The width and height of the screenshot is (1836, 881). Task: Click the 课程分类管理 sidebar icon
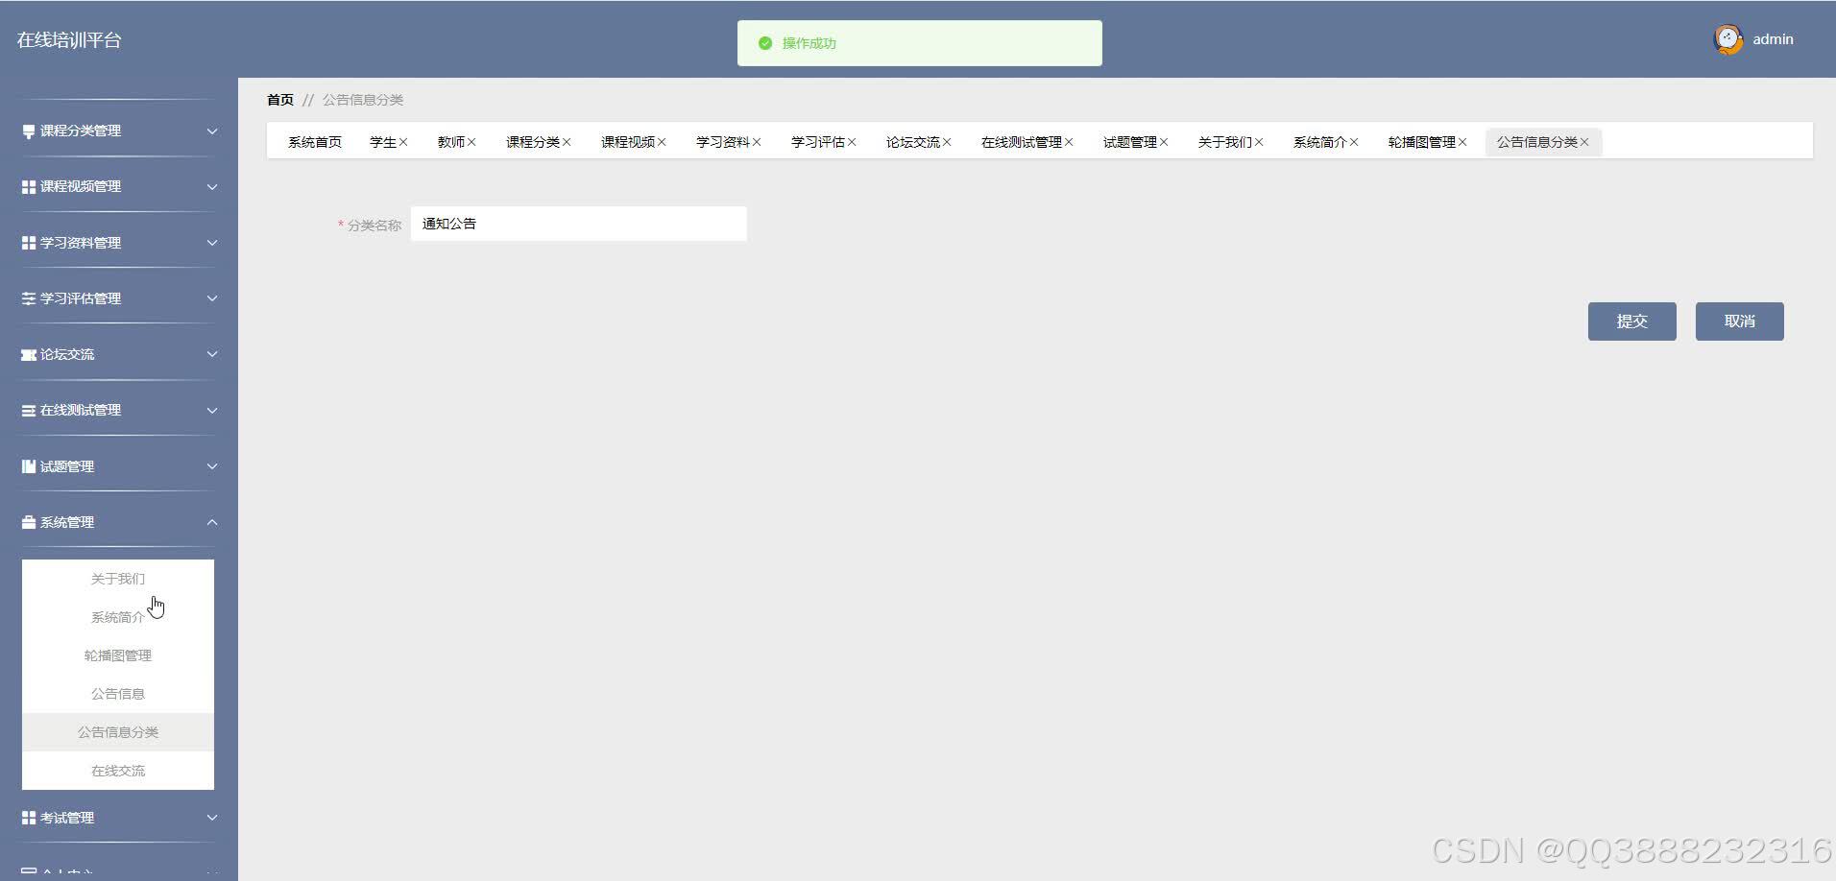(29, 131)
